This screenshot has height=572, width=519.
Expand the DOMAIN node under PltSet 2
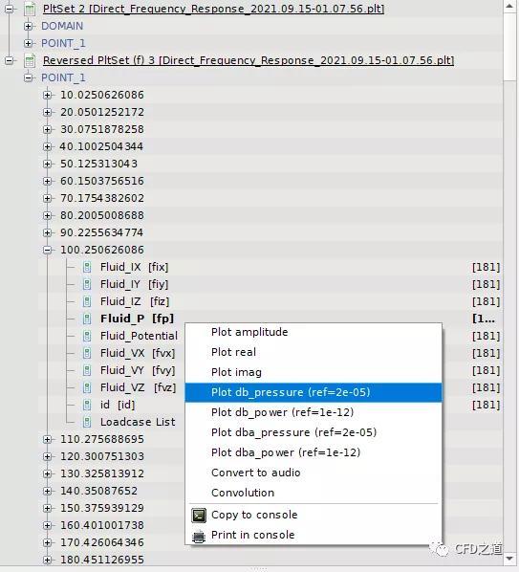pos(28,26)
